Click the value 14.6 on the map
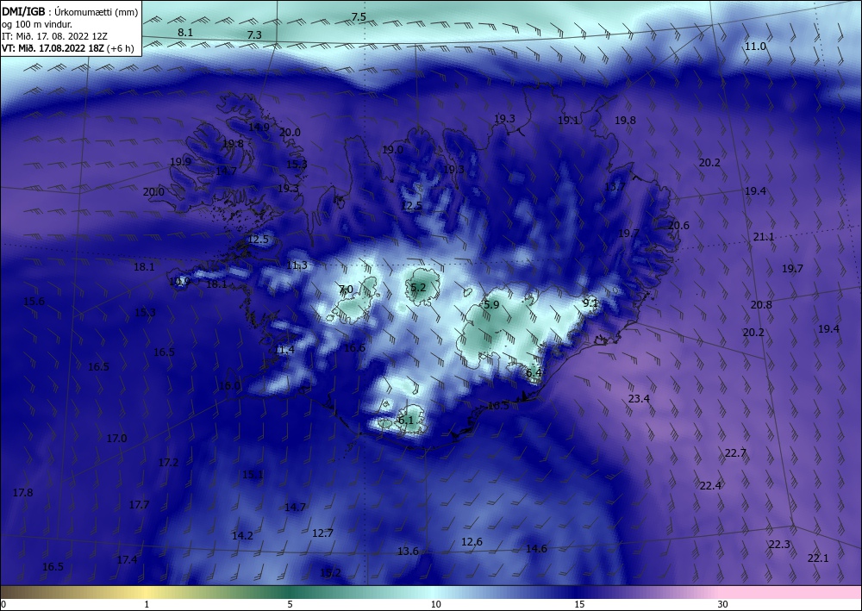The width and height of the screenshot is (862, 611). (x=536, y=548)
